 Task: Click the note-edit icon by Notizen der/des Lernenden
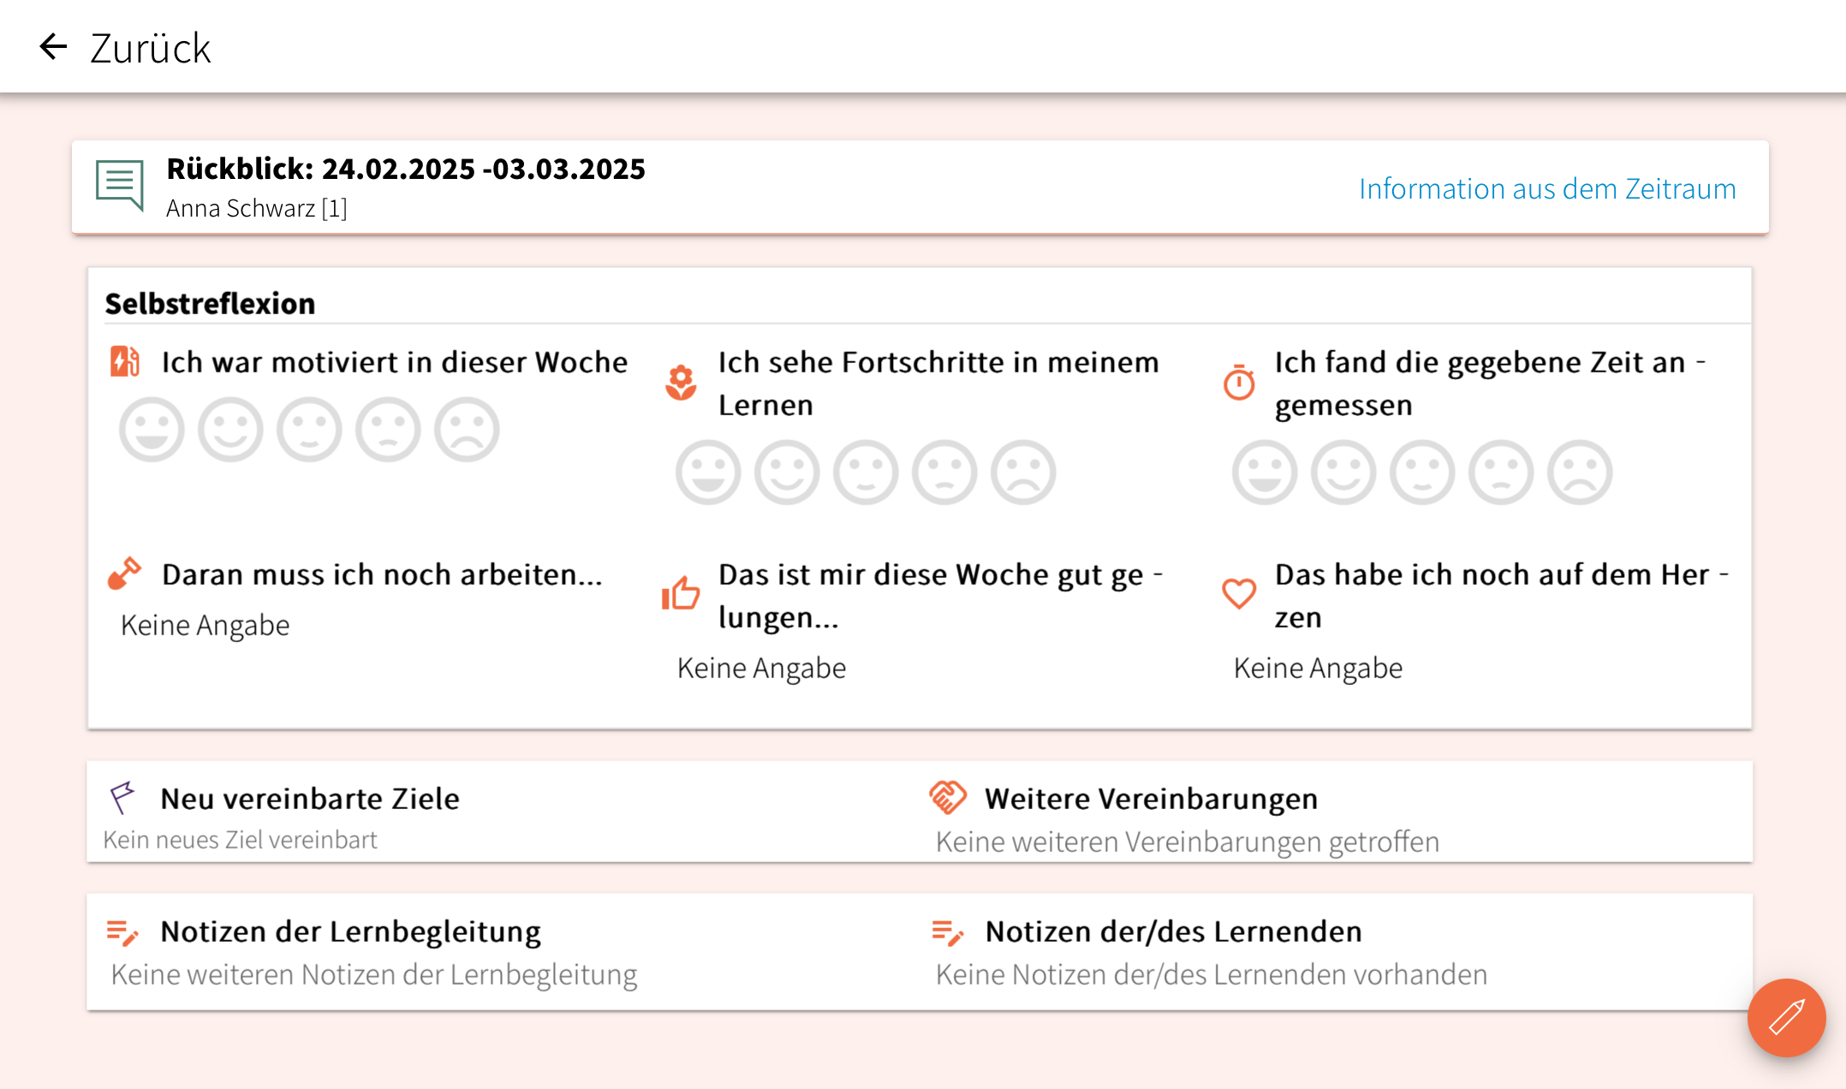point(948,932)
